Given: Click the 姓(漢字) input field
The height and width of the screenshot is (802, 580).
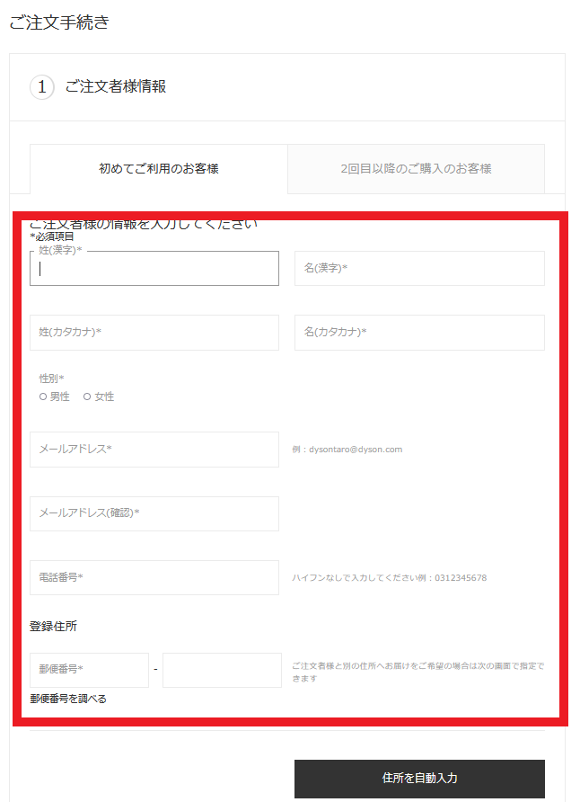Looking at the screenshot, I should (154, 269).
